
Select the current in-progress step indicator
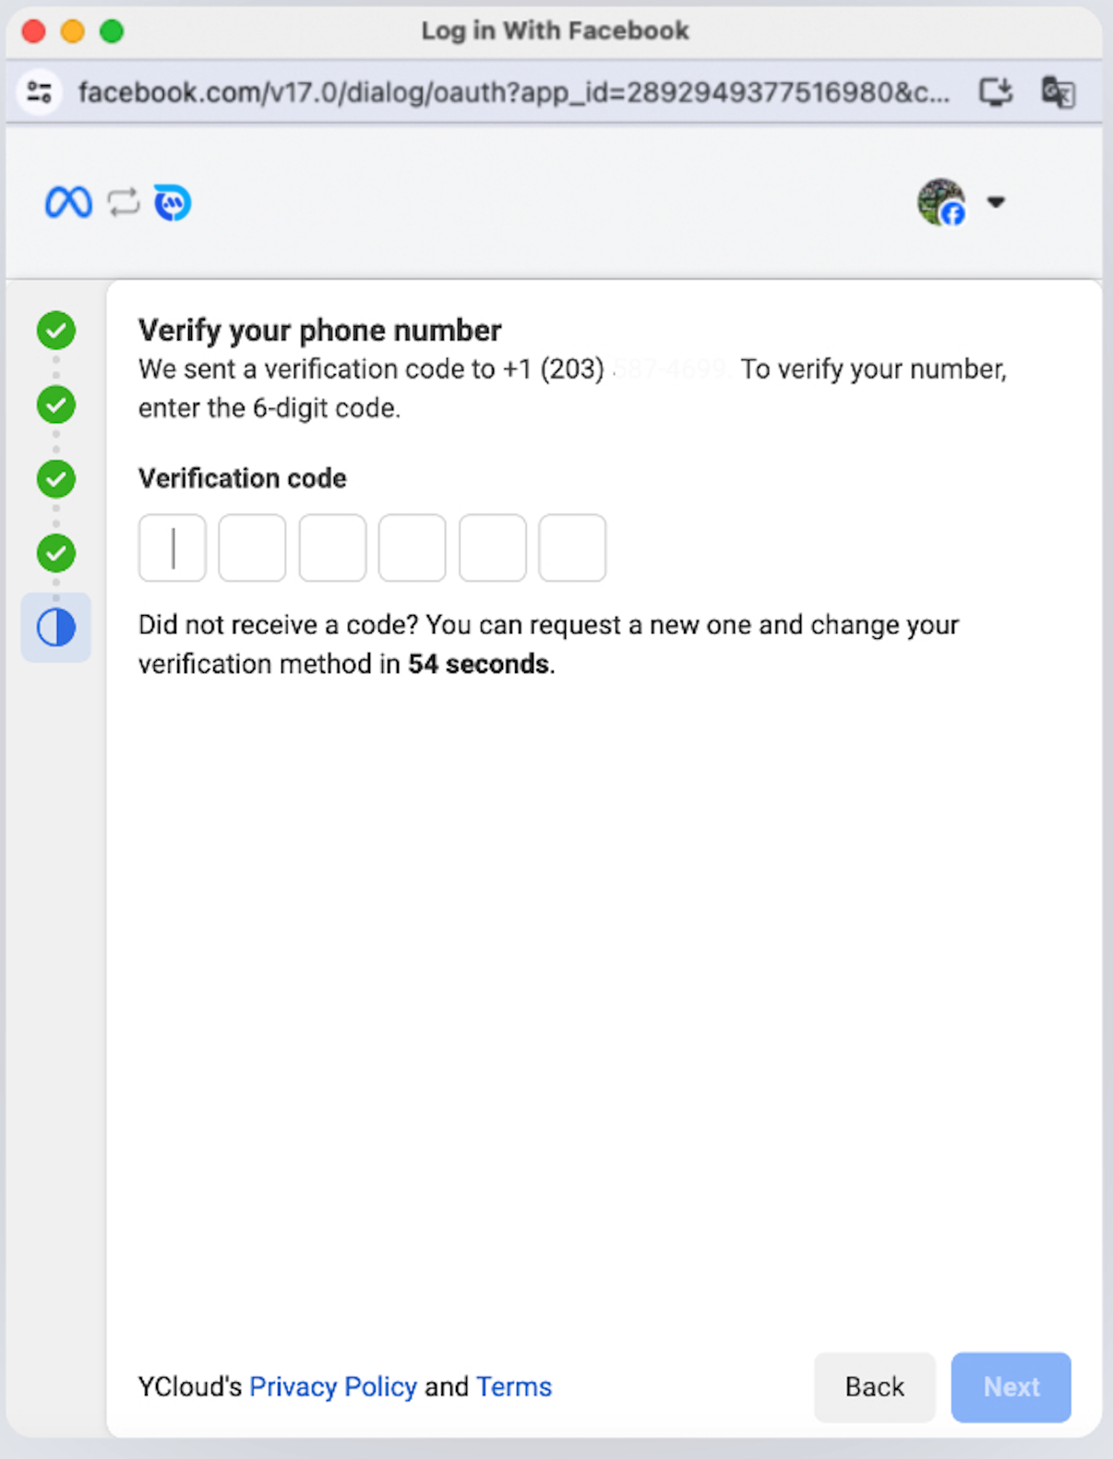pyautogui.click(x=56, y=628)
